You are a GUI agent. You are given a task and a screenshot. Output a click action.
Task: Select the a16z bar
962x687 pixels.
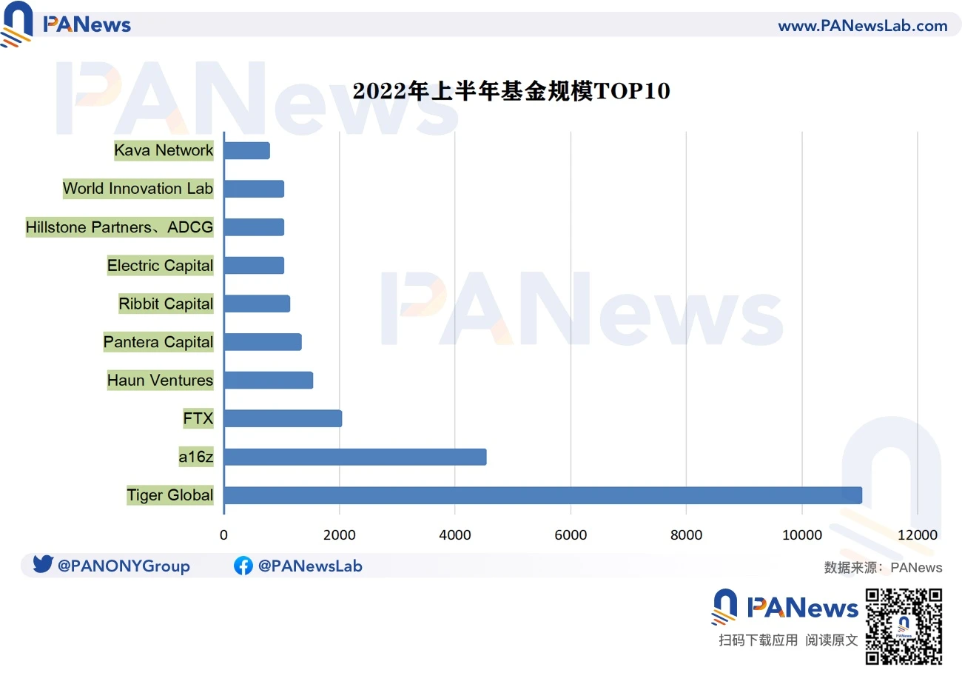point(355,457)
